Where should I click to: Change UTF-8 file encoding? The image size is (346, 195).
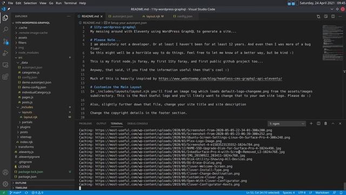(x=302, y=193)
